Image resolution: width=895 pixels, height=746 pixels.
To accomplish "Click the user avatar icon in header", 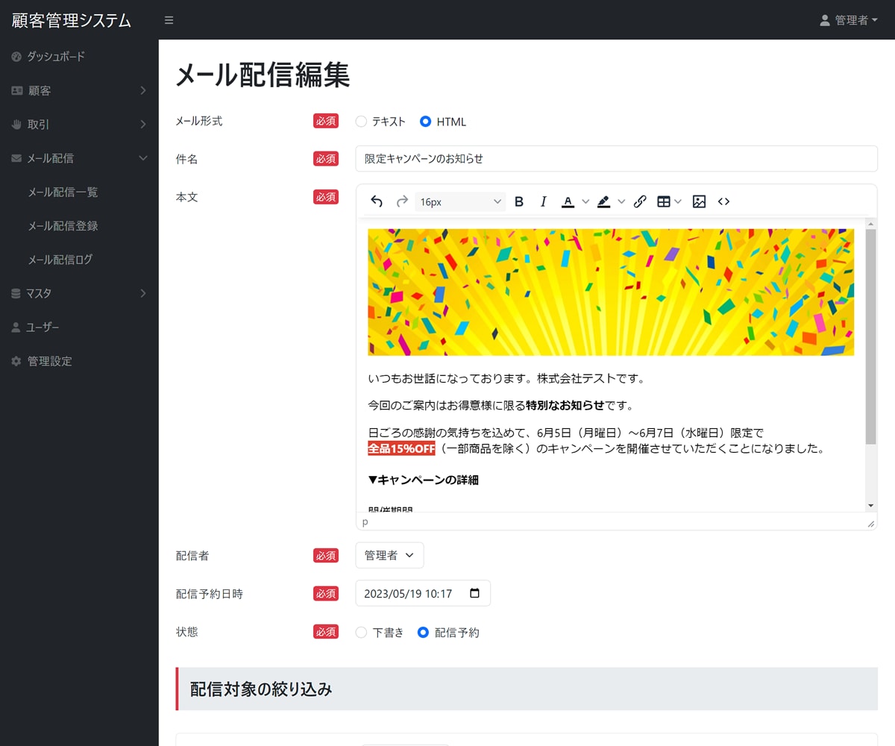I will [x=825, y=20].
